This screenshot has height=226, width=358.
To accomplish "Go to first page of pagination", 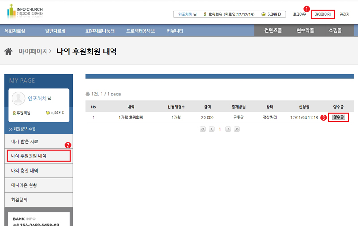I will coord(203,129).
